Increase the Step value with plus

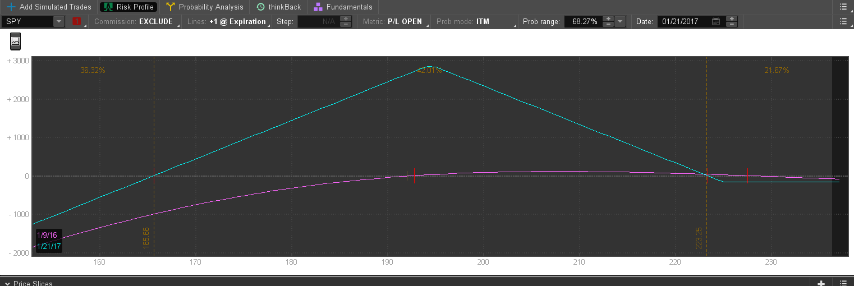click(346, 19)
